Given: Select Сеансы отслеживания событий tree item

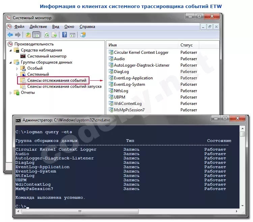Looking at the screenshot, I should pos(57,80).
